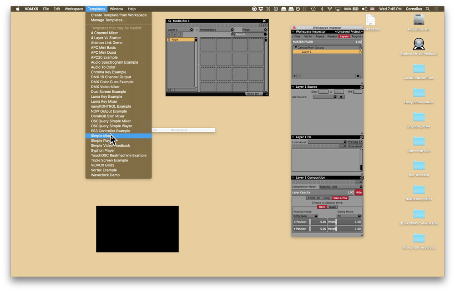Add a new layer with the plus button
The height and width of the screenshot is (292, 455).
click(295, 76)
